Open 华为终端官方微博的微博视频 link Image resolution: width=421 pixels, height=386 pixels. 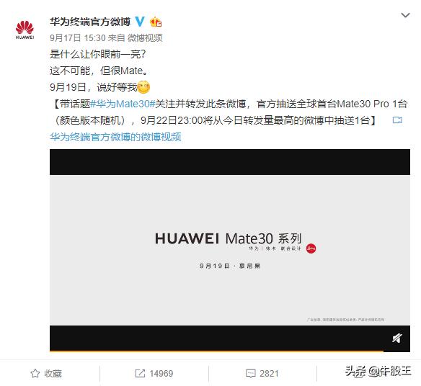(x=115, y=137)
